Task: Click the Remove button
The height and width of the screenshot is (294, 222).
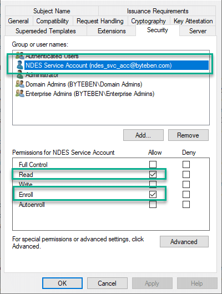Action: pos(188,135)
